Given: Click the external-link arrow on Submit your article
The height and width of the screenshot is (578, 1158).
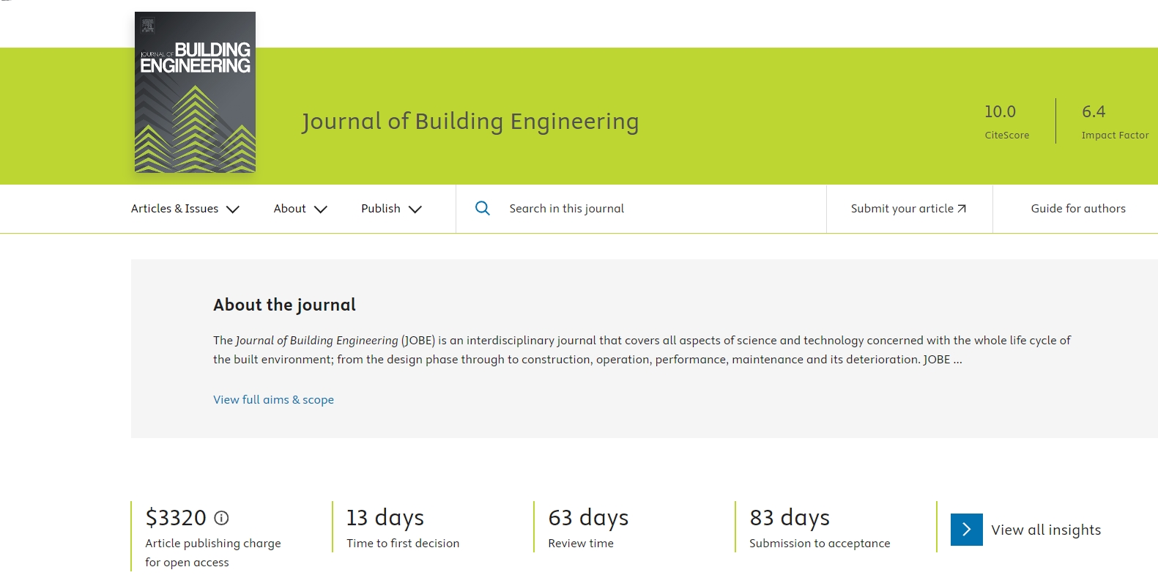Looking at the screenshot, I should coord(962,209).
